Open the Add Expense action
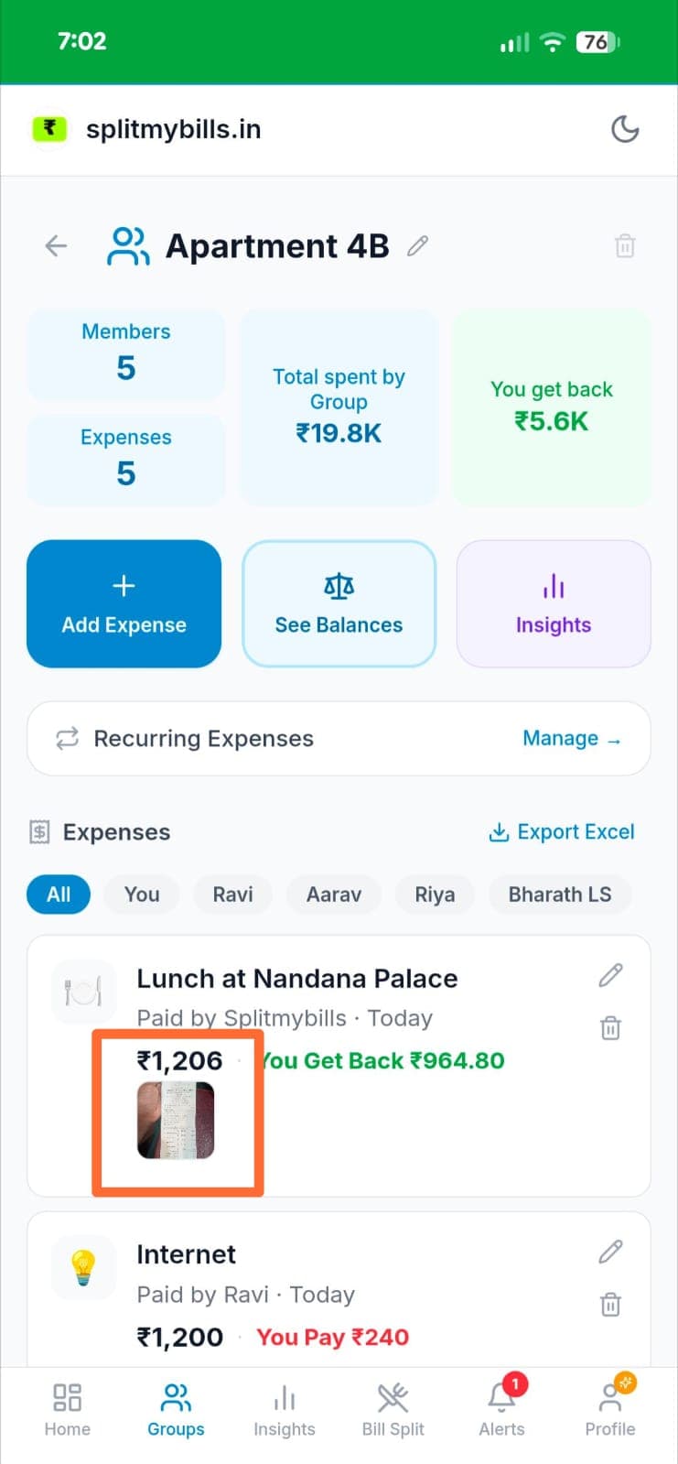 [124, 603]
